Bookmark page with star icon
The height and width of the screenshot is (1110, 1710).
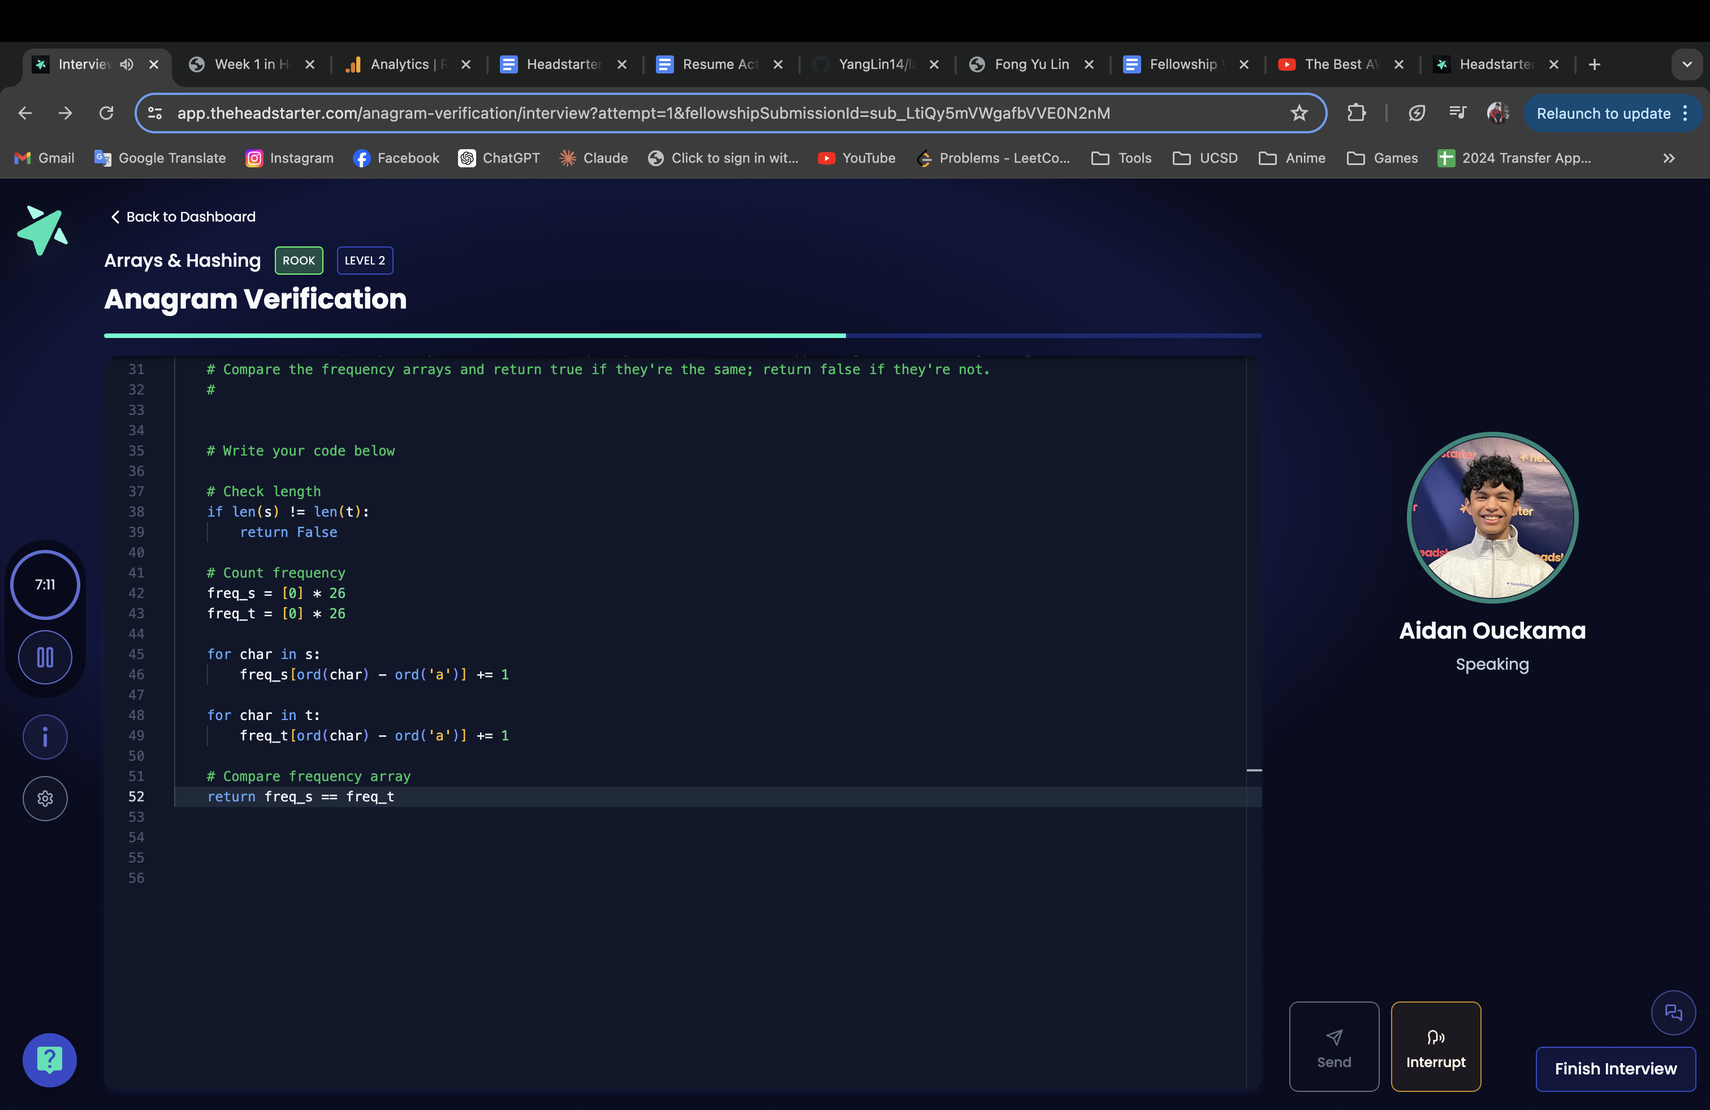pyautogui.click(x=1299, y=114)
